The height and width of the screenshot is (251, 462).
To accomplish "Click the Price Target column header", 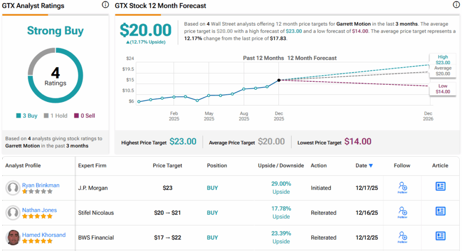I will (x=167, y=166).
